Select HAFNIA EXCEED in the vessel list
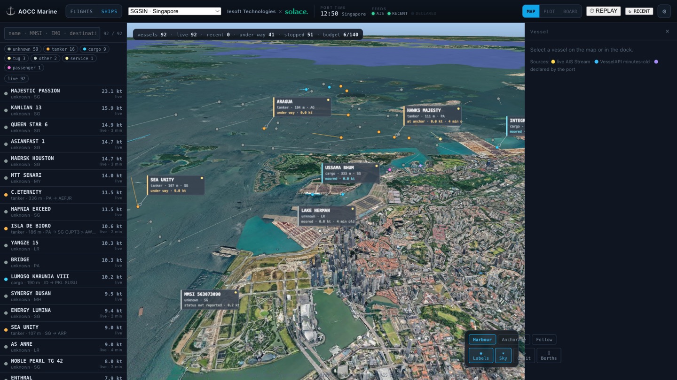 pyautogui.click(x=63, y=212)
